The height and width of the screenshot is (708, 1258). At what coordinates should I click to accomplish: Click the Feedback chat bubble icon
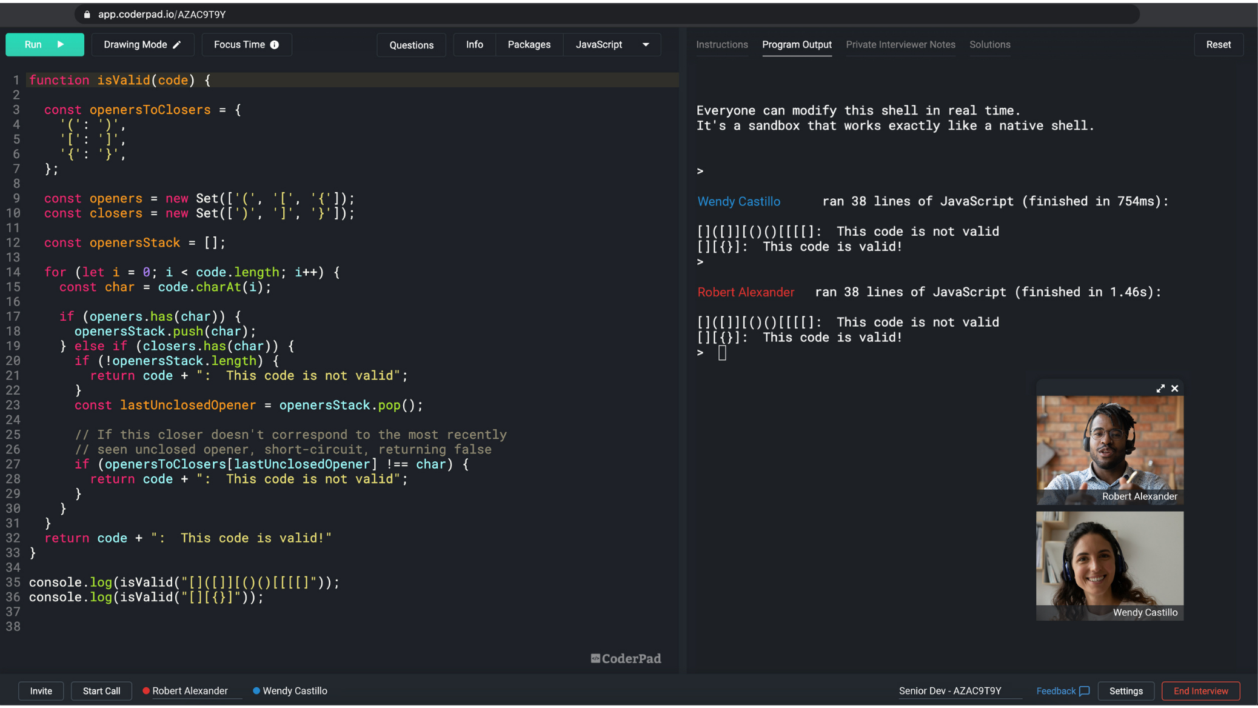1085,691
